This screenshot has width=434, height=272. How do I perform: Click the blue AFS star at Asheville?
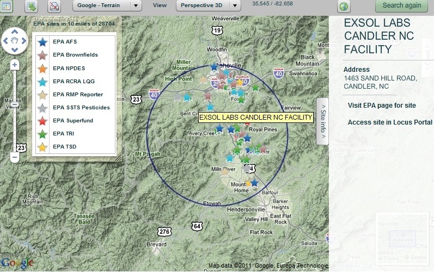point(214,67)
